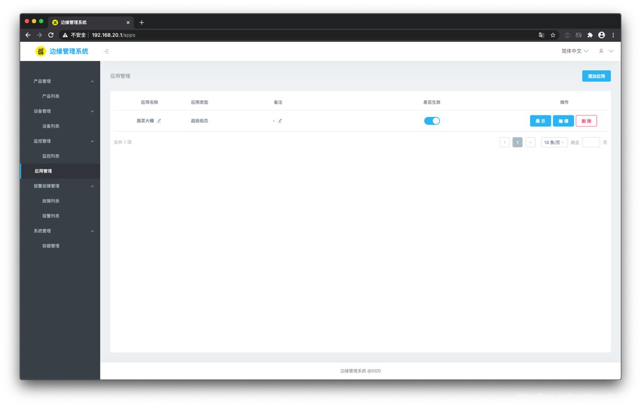Collapse the 监控管理 sidebar group
641x406 pixels.
pyautogui.click(x=60, y=141)
